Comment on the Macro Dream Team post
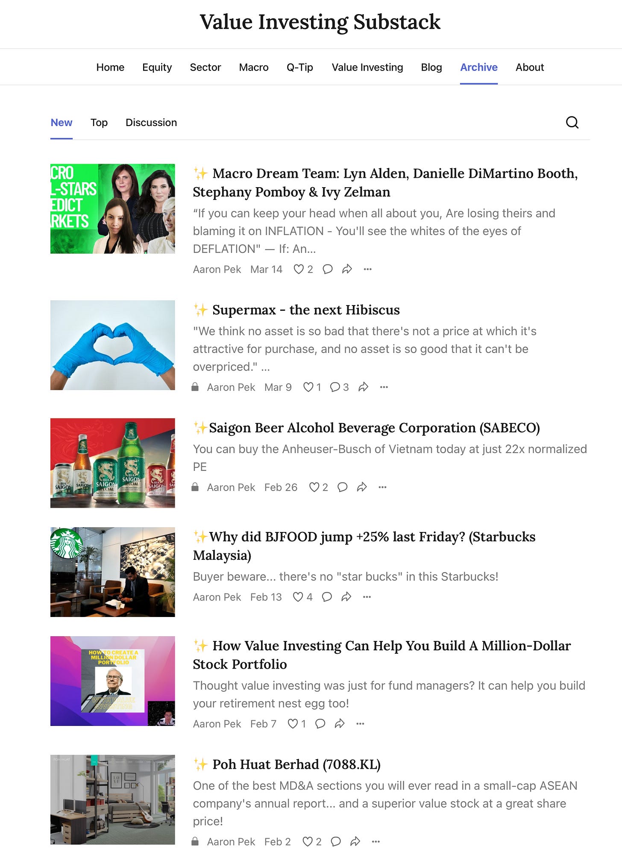Screen dimensions: 622x852 pos(328,269)
